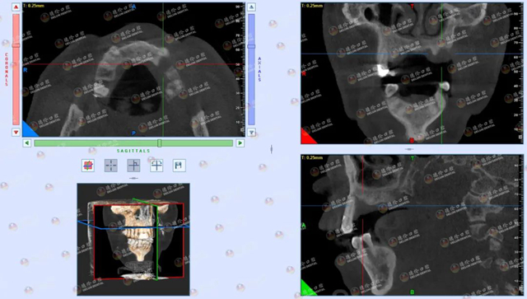Click the panoramic layout toolbar icon
Screen dimensions: 527x299
180,166
